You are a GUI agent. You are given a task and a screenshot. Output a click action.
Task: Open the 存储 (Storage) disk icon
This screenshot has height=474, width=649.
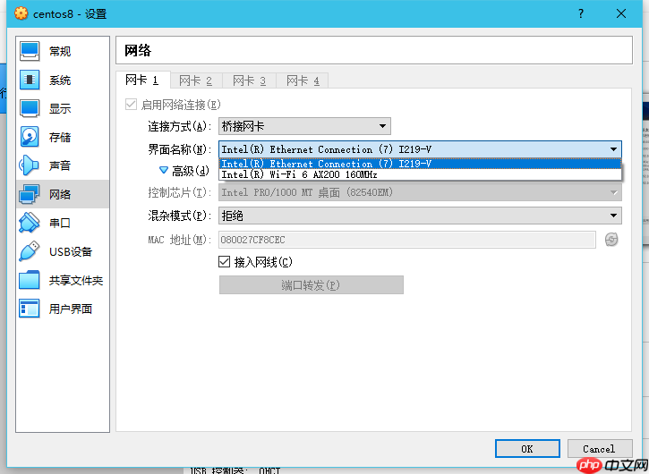tap(30, 137)
